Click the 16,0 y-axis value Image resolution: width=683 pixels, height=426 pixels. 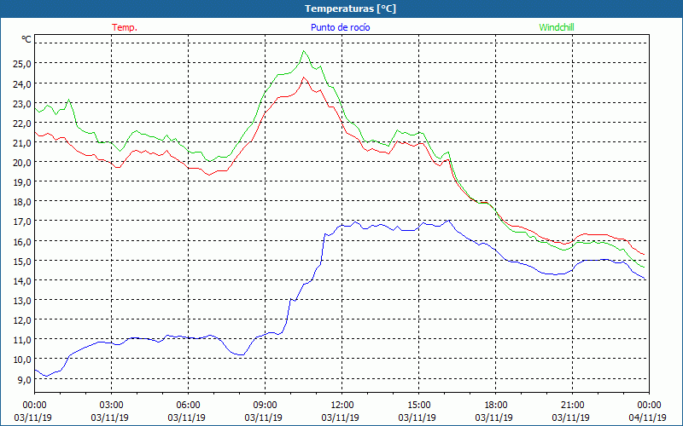tap(22, 241)
